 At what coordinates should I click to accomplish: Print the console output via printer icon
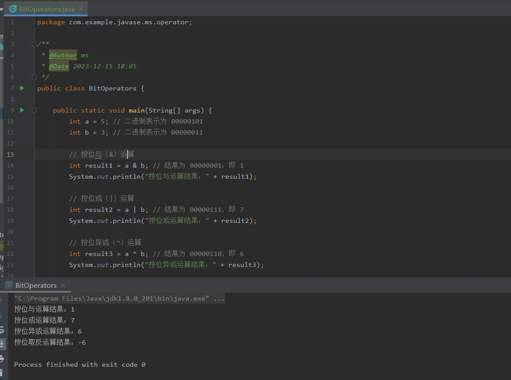pos(2,358)
